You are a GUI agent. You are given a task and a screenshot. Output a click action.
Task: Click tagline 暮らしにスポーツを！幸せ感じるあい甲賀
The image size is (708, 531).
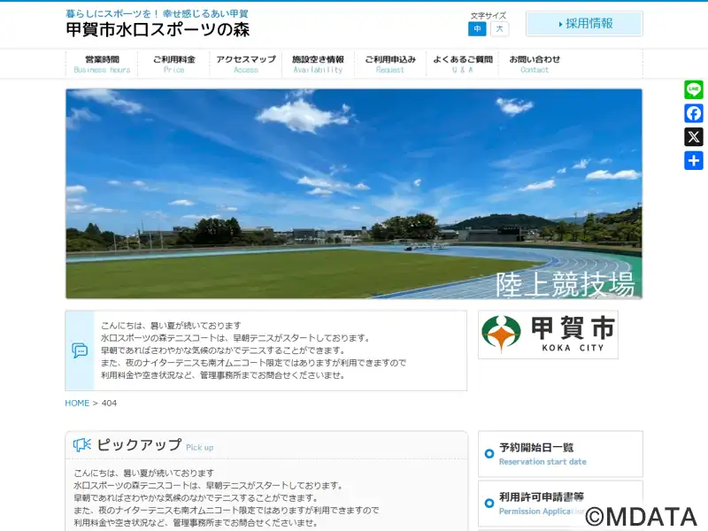[157, 13]
